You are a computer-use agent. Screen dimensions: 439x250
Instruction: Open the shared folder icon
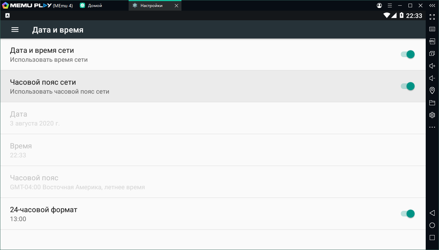tap(432, 103)
